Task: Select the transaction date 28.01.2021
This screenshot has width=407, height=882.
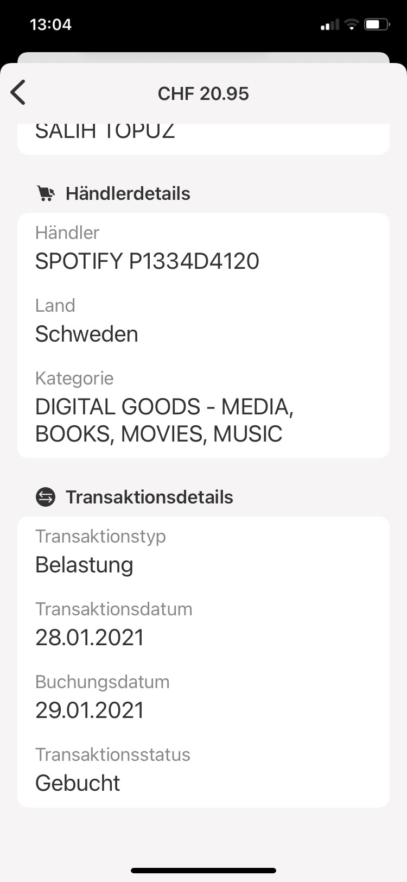Action: pos(90,638)
